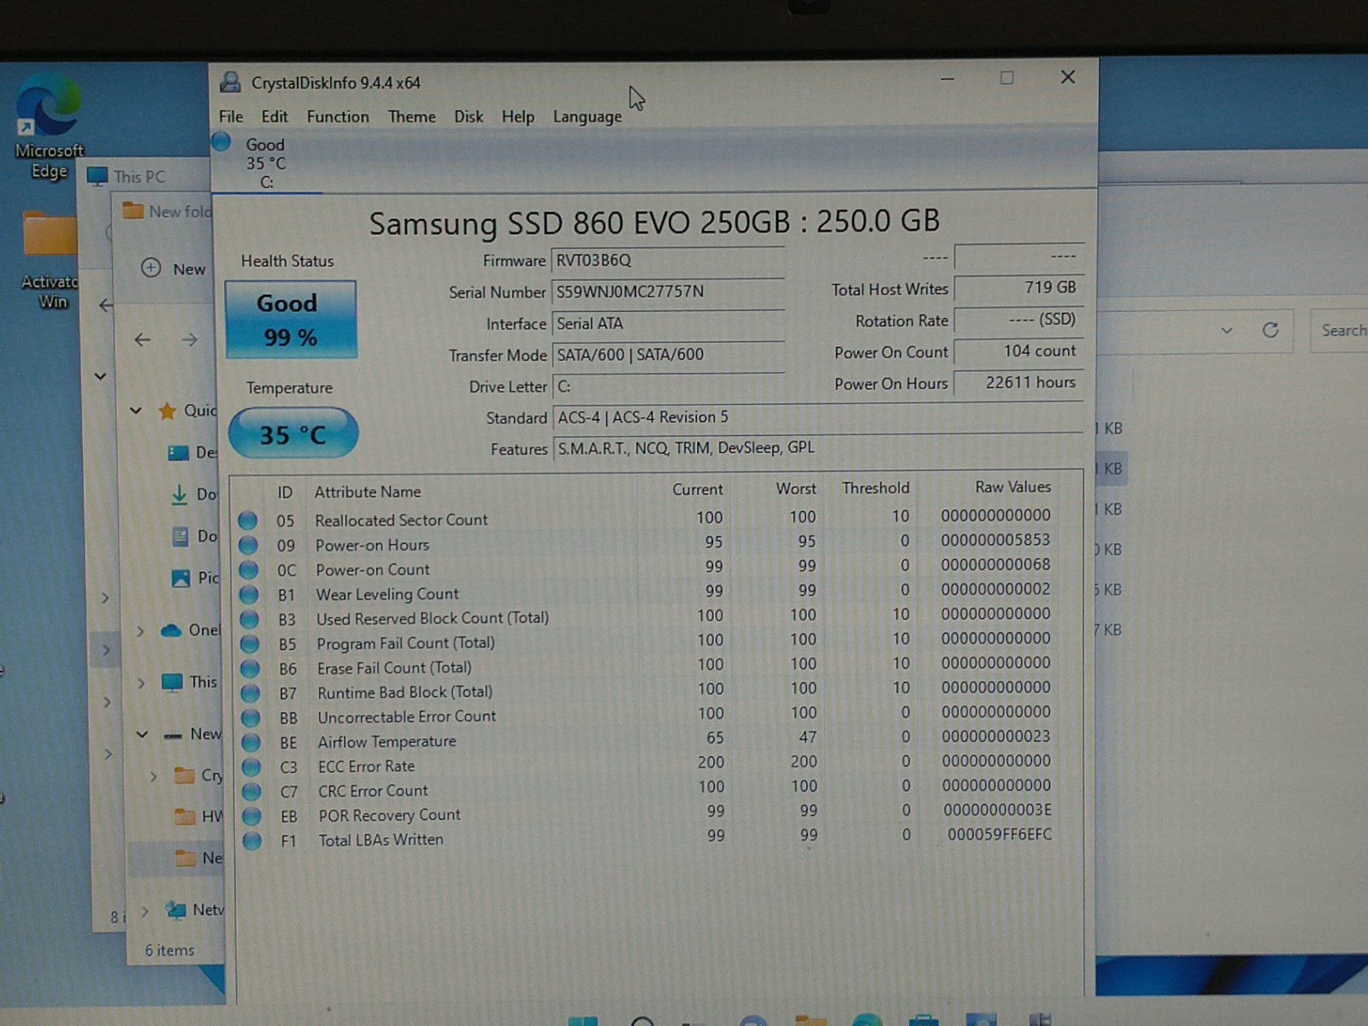Open the Edit menu

pyautogui.click(x=274, y=117)
